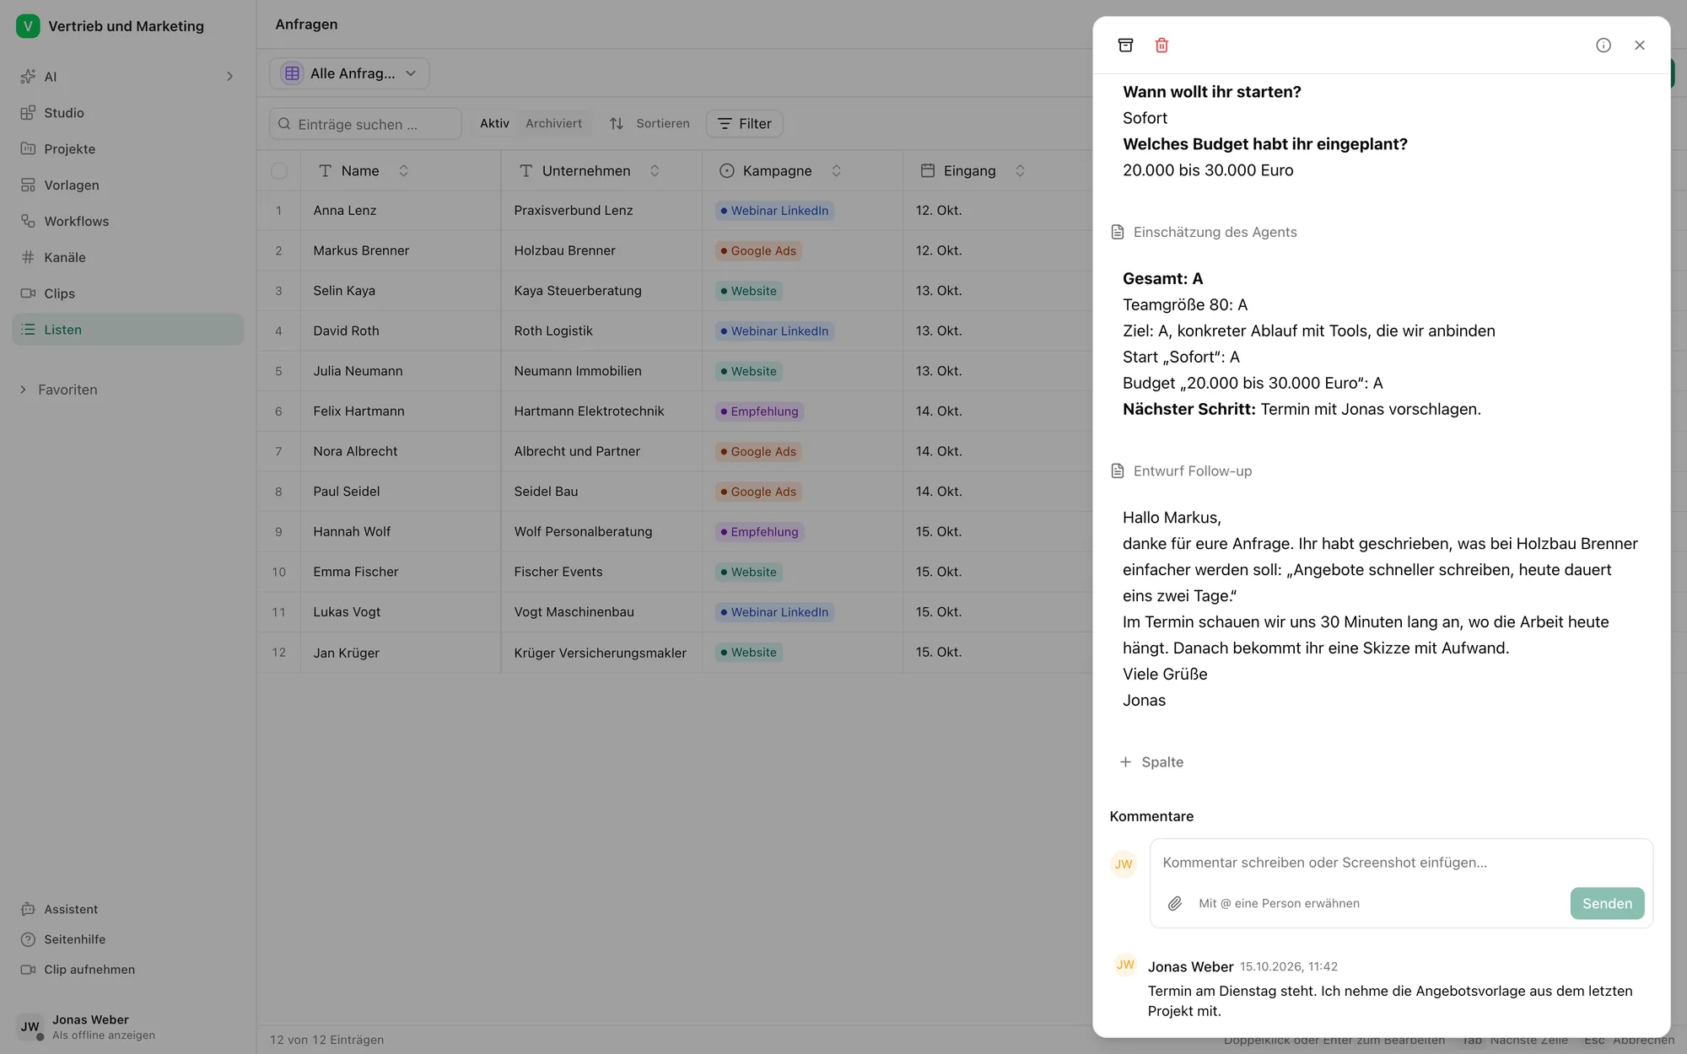The image size is (1687, 1054).
Task: Click the Sortieren button
Action: (x=649, y=124)
